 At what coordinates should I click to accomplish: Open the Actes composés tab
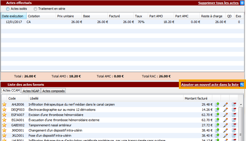click(x=53, y=91)
